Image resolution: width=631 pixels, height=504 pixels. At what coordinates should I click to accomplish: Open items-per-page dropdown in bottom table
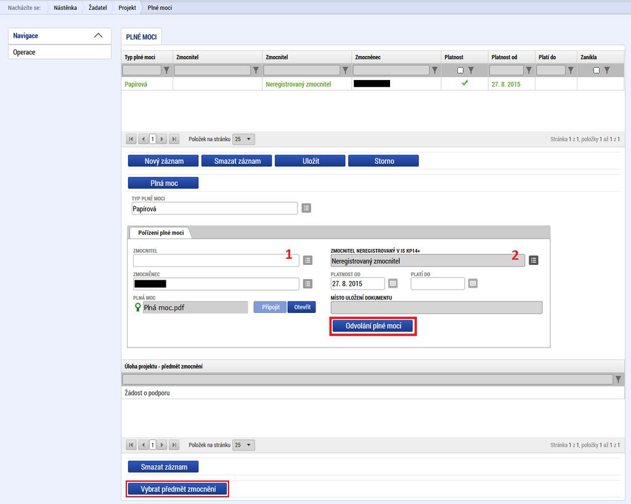click(243, 445)
